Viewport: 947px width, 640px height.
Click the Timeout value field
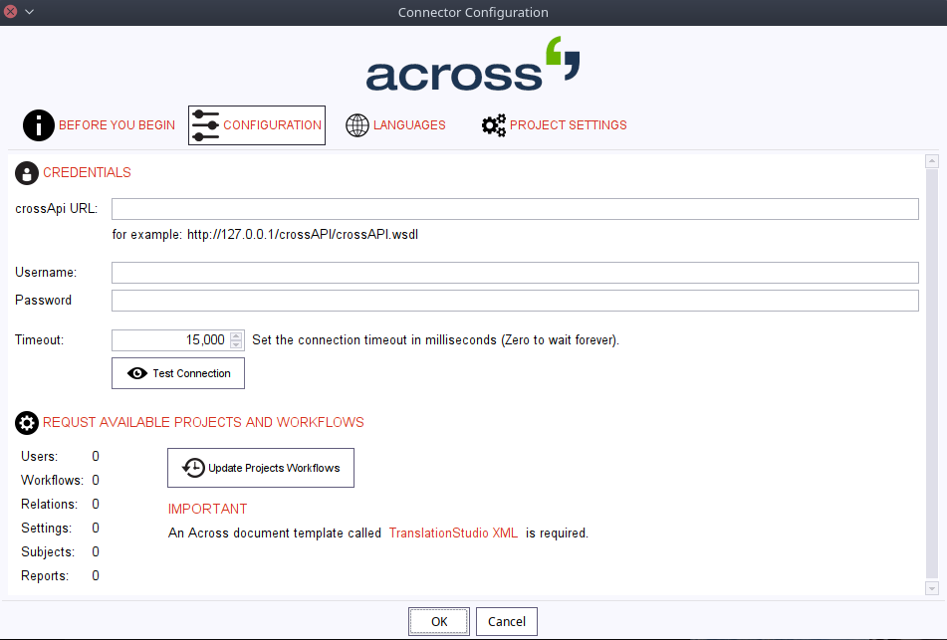point(170,340)
